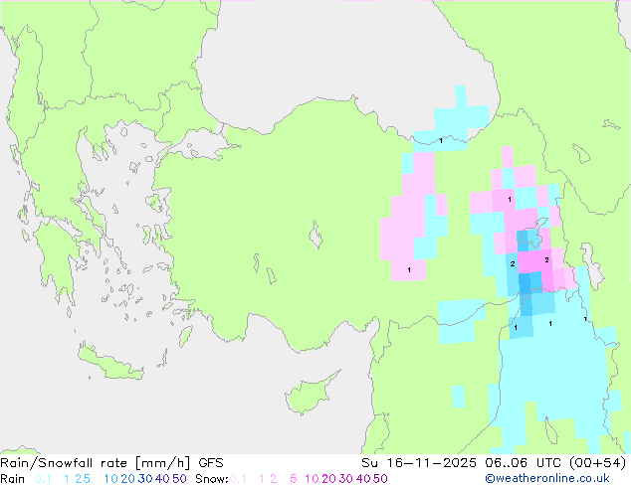
Task: Click the Rain legend value 20
Action: [128, 479]
